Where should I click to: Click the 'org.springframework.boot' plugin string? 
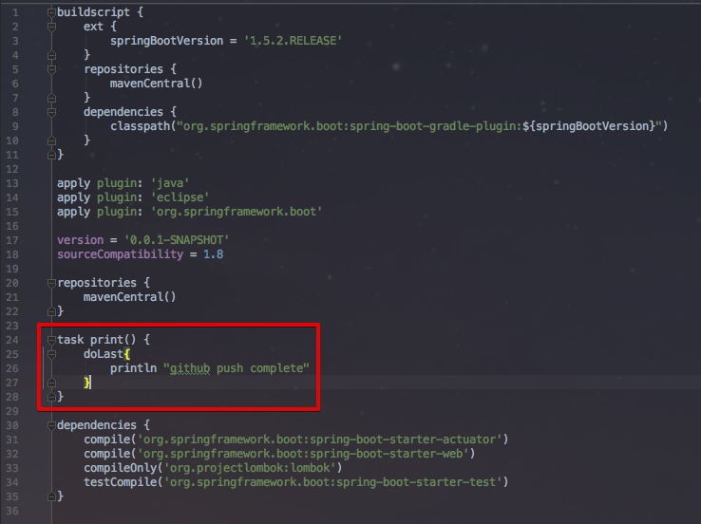point(237,212)
